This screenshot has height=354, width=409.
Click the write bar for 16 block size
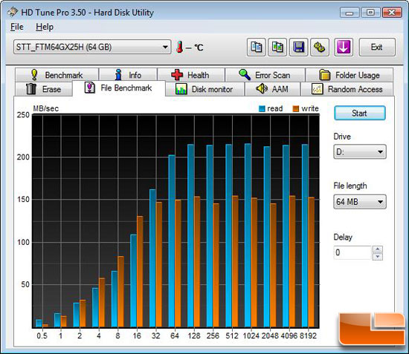click(140, 272)
